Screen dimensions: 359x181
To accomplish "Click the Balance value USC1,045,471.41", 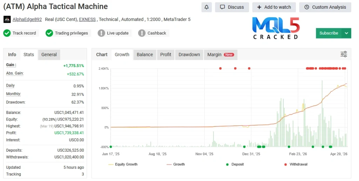I will click(69, 113).
